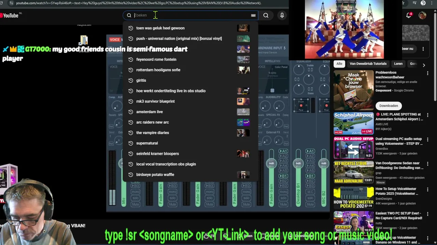Click the browser address bar URL
The width and height of the screenshot is (437, 245).
[x=139, y=3]
